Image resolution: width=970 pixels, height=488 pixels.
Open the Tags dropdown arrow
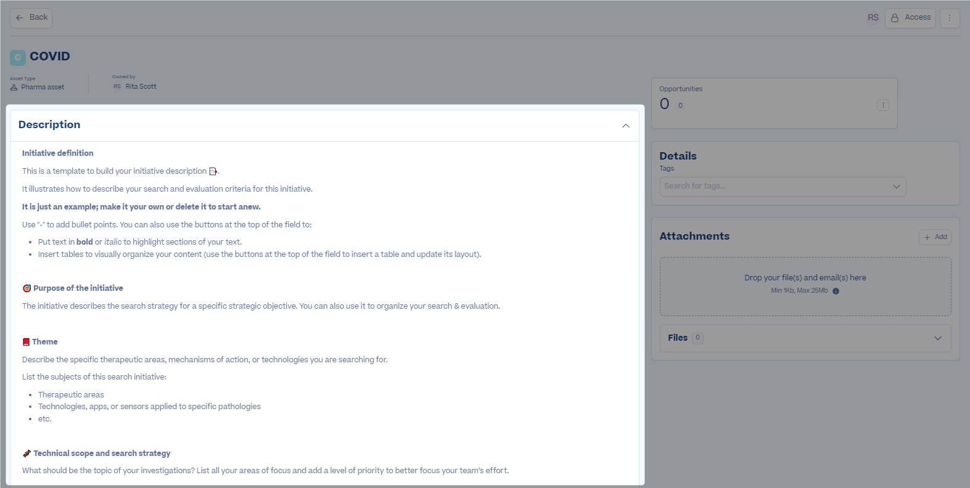pyautogui.click(x=897, y=186)
